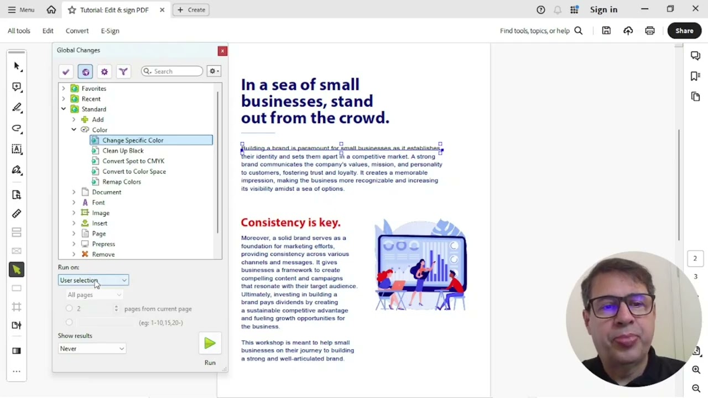Click the cloud upload icon
This screenshot has height=398, width=708.
tap(628, 31)
